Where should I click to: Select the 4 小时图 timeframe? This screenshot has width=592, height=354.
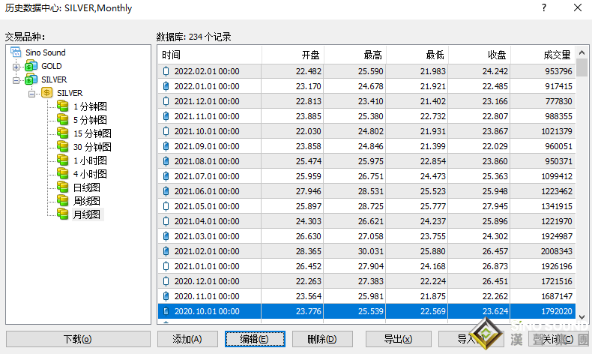click(x=90, y=174)
